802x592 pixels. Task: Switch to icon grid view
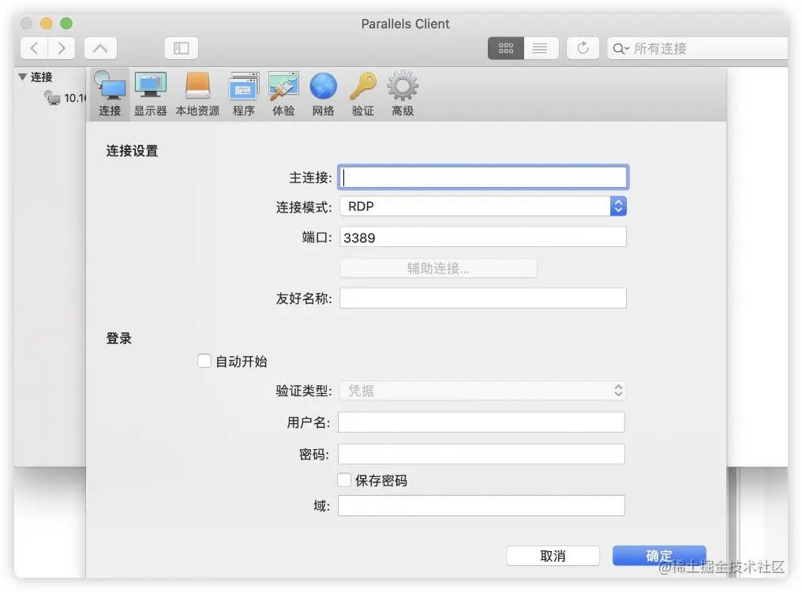pyautogui.click(x=506, y=48)
